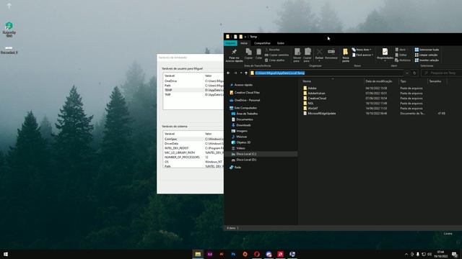Click Editar in the ribbon

pyautogui.click(x=401, y=55)
